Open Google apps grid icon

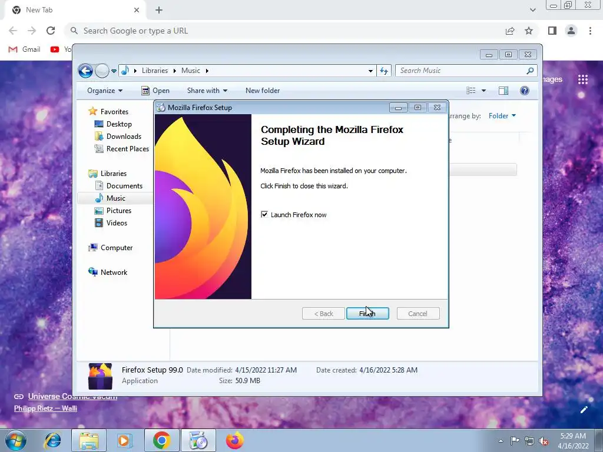tap(582, 79)
